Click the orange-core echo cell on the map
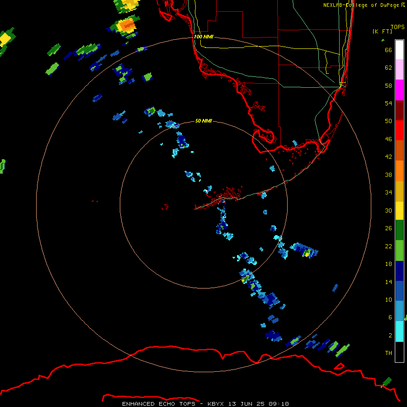The height and width of the screenshot is (407, 407). coord(128,25)
